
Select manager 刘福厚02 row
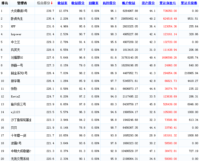click(x=17, y=58)
